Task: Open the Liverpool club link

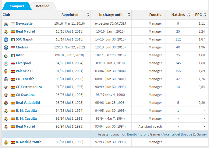Action: [23, 63]
